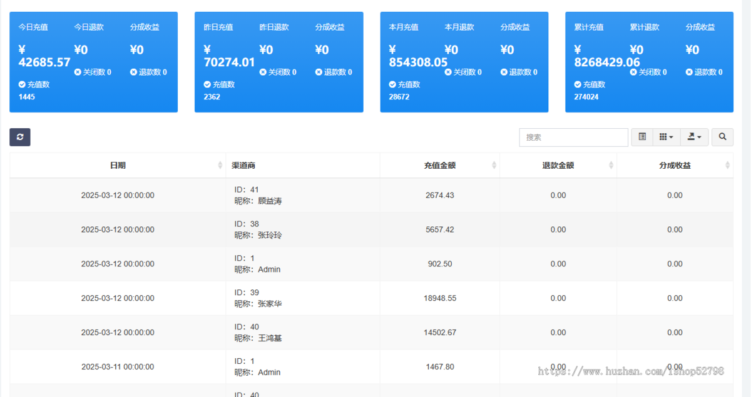Click the 累计退款 label

pyautogui.click(x=645, y=27)
